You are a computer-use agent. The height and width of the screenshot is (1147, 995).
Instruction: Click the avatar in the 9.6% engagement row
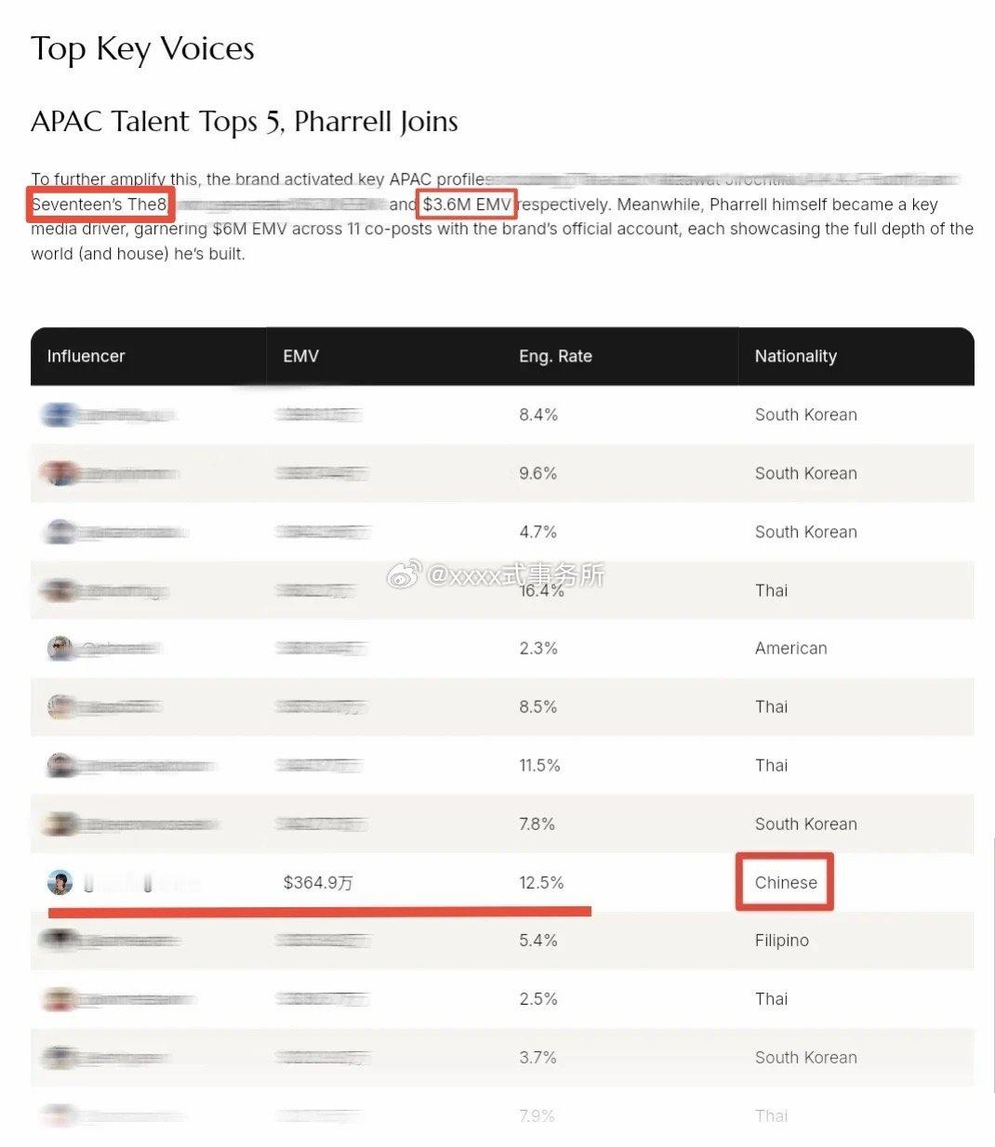60,473
